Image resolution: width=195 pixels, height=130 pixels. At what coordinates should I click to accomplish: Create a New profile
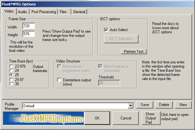tap(183, 105)
